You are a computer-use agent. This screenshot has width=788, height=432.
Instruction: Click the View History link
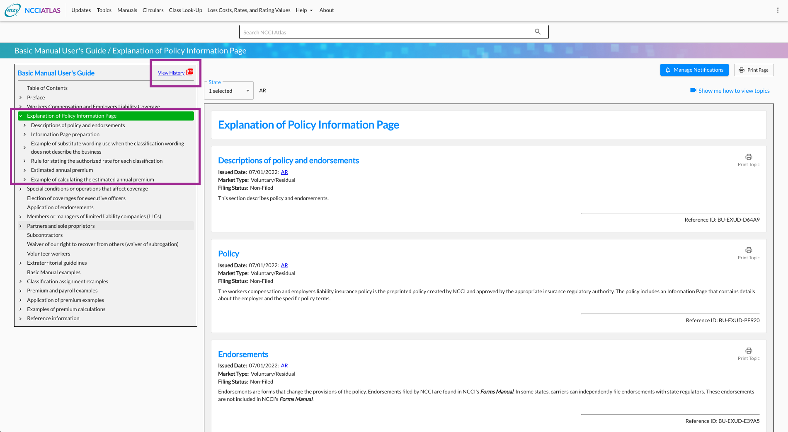[x=171, y=73]
